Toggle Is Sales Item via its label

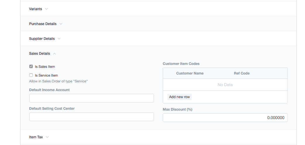tap(45, 67)
